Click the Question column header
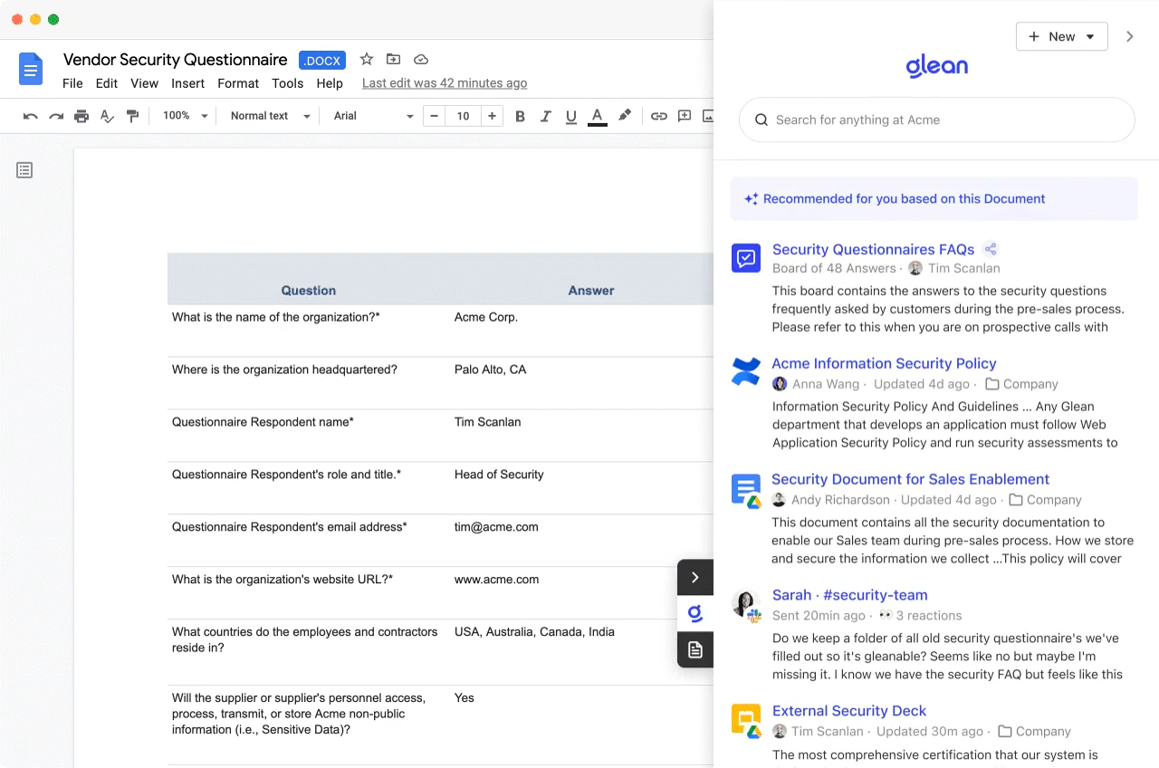Image resolution: width=1159 pixels, height=768 pixels. (309, 291)
